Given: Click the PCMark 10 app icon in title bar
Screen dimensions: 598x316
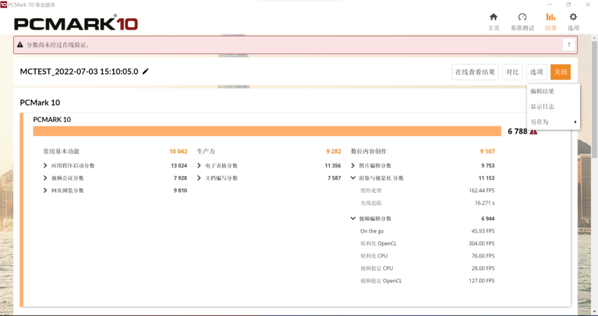Looking at the screenshot, I should (4, 4).
